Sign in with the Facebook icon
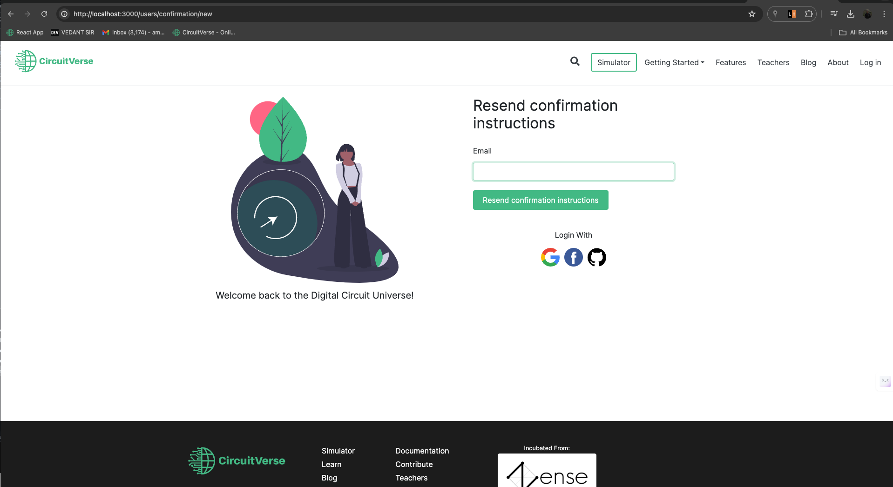This screenshot has width=893, height=487. pos(573,257)
